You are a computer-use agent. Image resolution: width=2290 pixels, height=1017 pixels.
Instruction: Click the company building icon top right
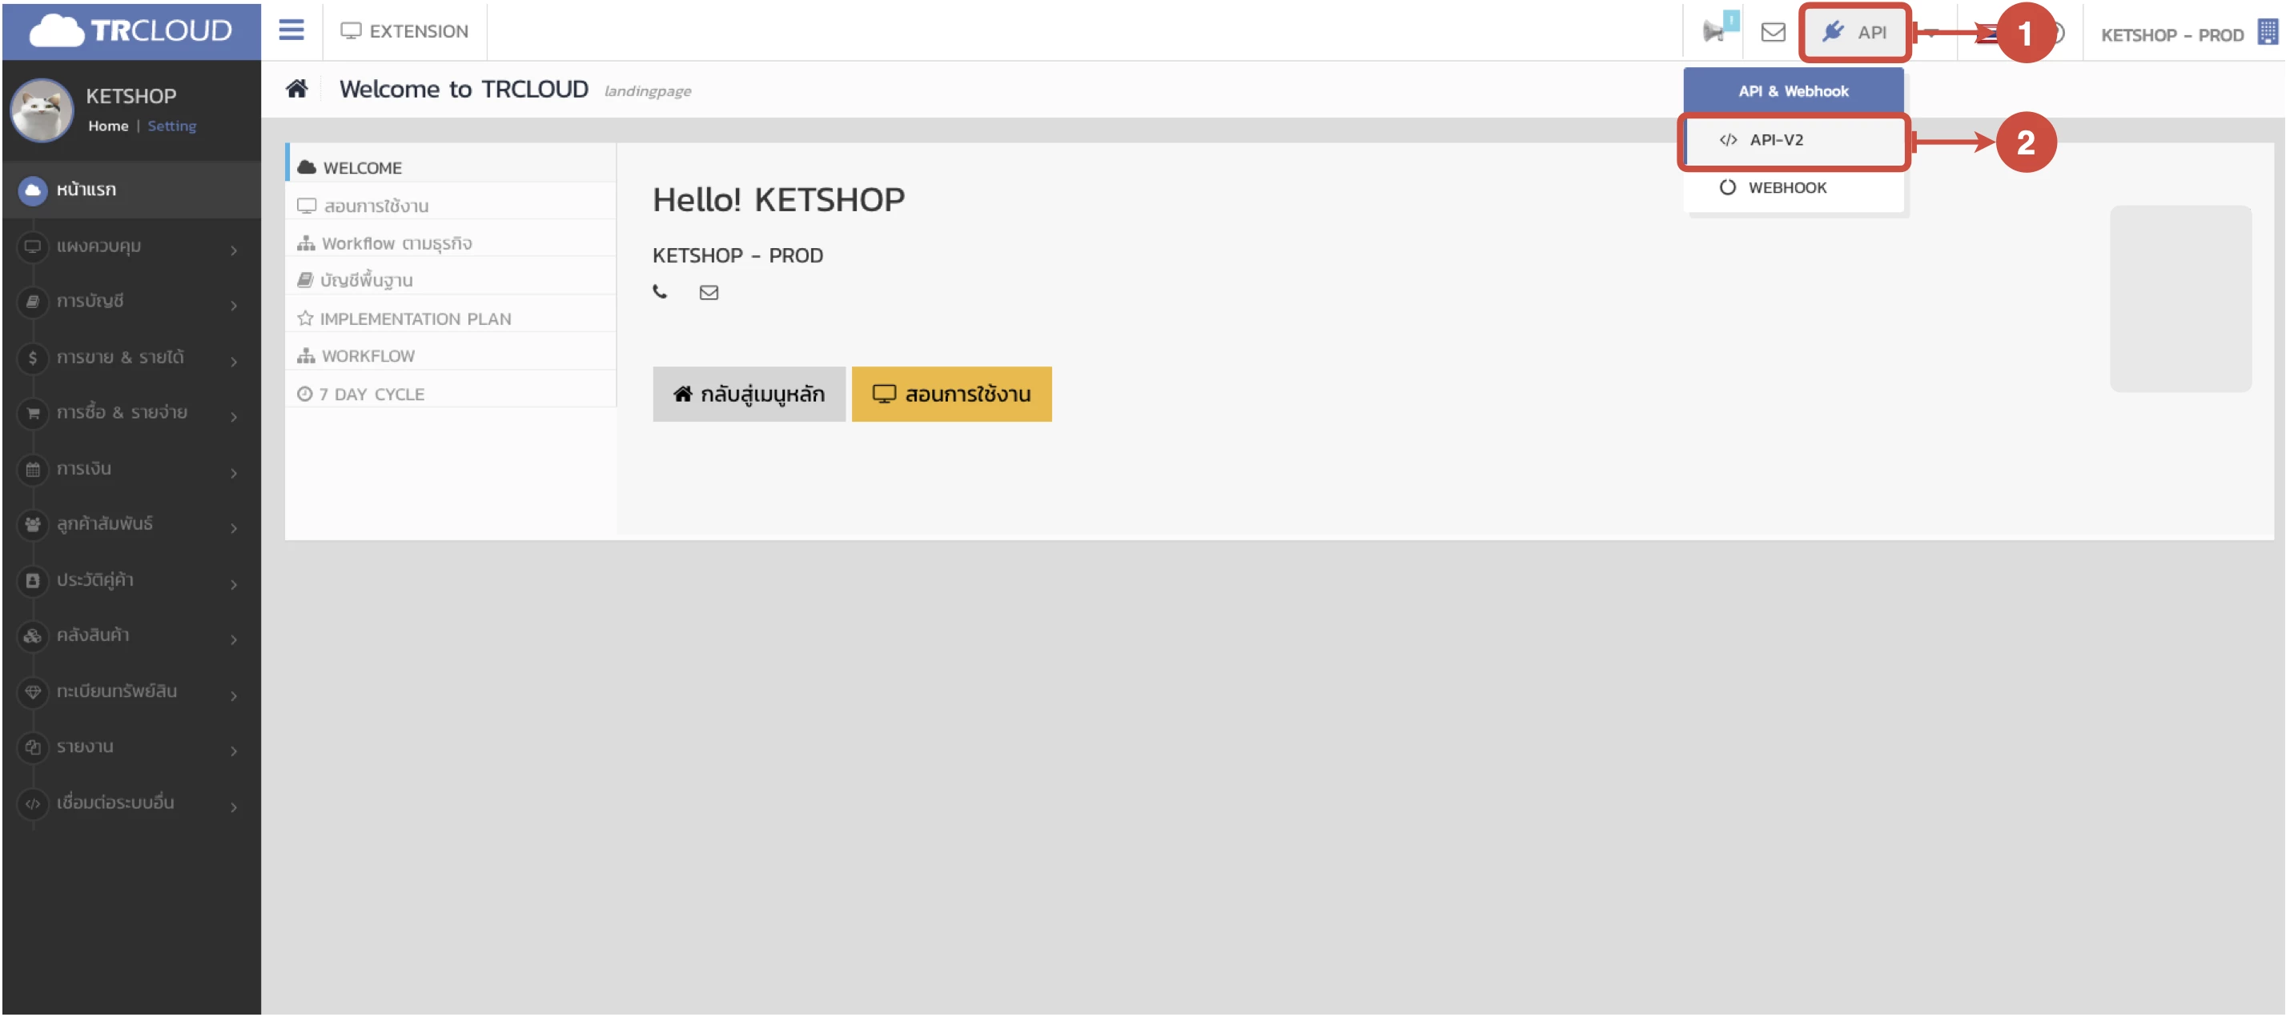[2267, 33]
